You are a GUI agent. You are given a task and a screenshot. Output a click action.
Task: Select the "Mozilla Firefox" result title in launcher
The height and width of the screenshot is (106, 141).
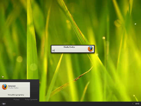point(69,47)
